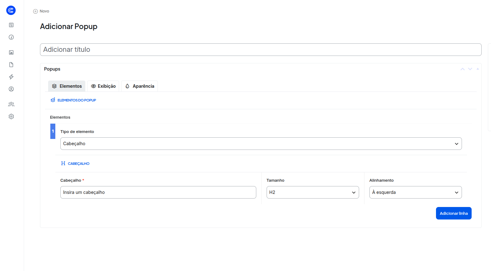Open the dashboard gauge sidebar icon
Screen dimensions: 491x271
tap(11, 37)
